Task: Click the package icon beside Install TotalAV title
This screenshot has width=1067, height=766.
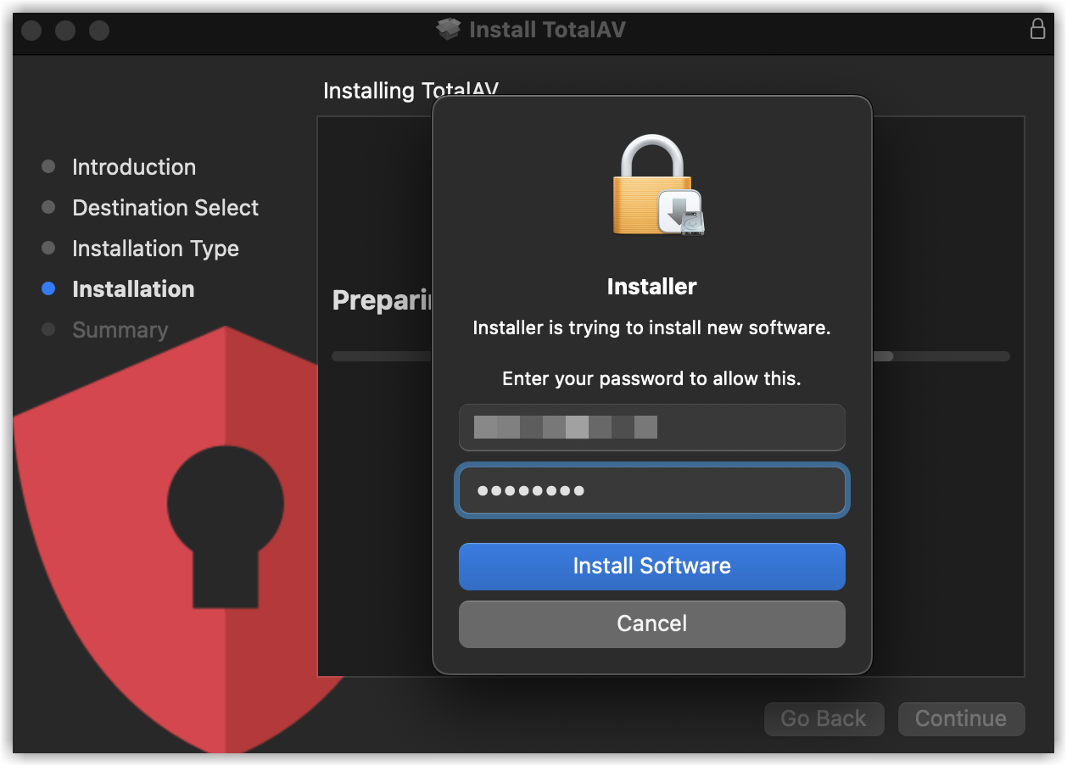Action: tap(449, 30)
